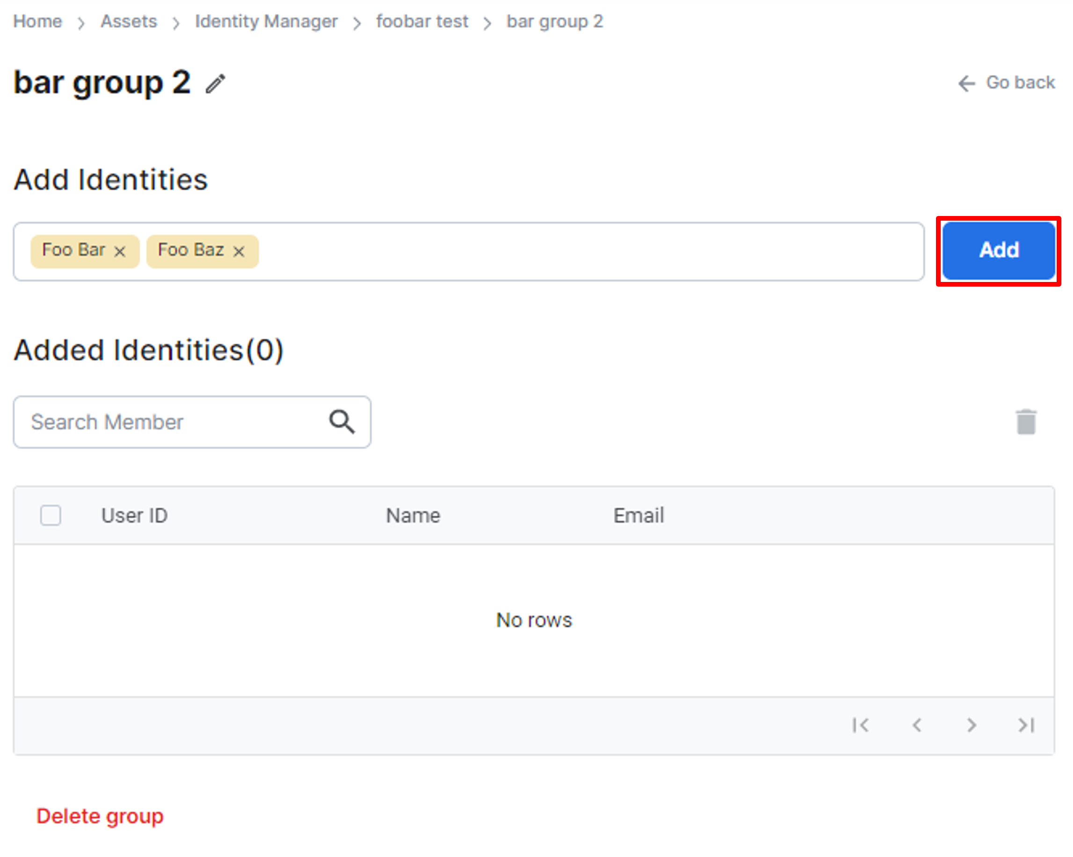Open Home breadcrumb
This screenshot has width=1073, height=857.
(37, 22)
